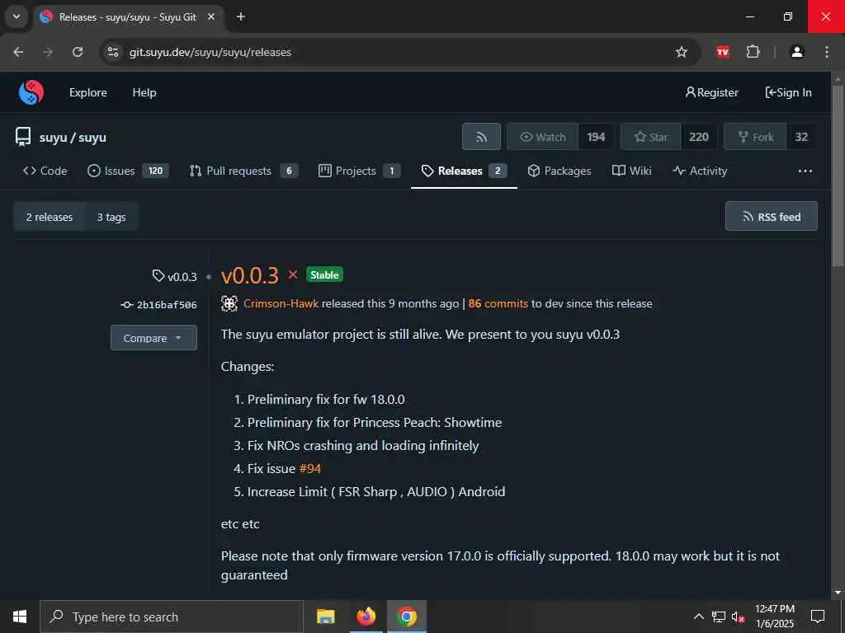Star the suyu repository
845x633 pixels.
651,137
